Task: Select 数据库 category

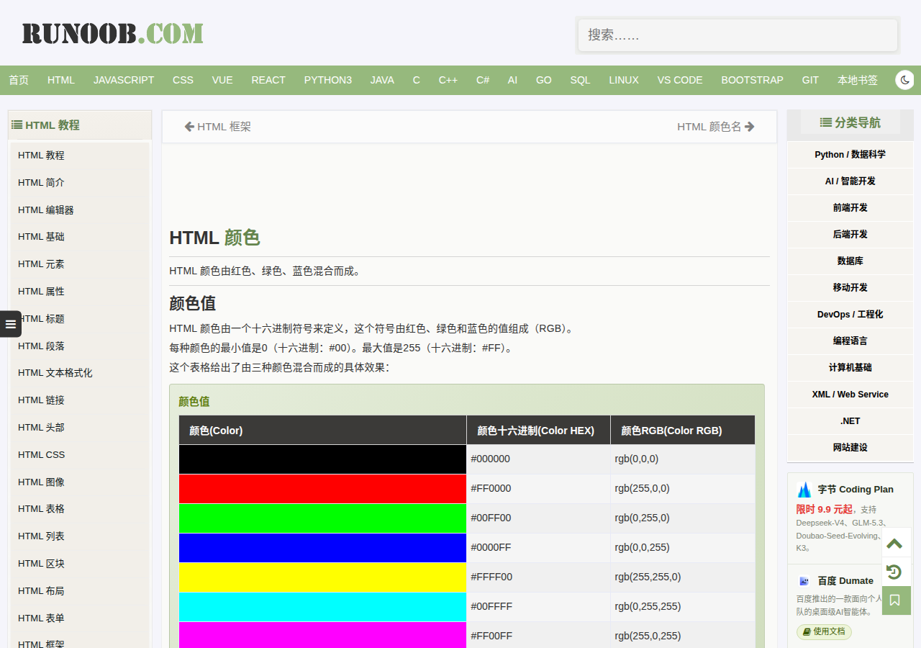Action: click(x=850, y=261)
